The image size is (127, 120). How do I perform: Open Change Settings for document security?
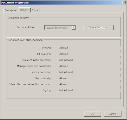pos(98,27)
